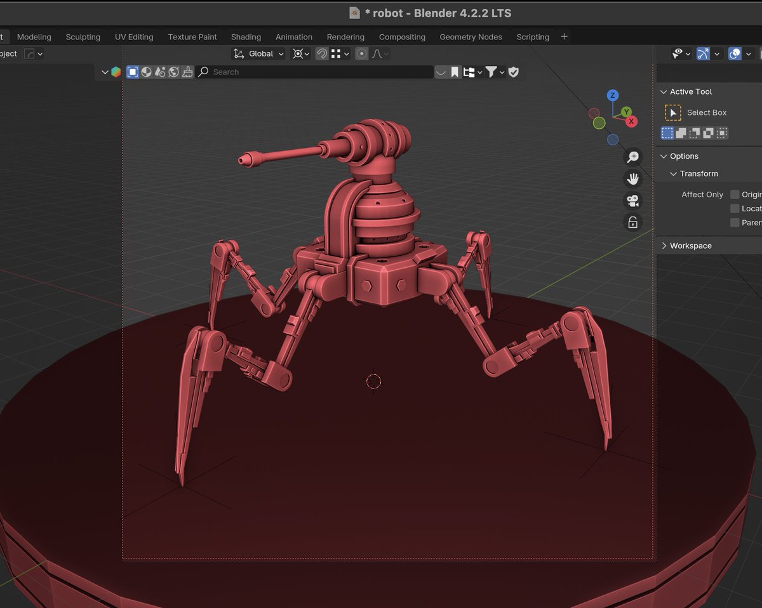Click the colored cube icon
Image resolution: width=762 pixels, height=608 pixels.
point(116,72)
